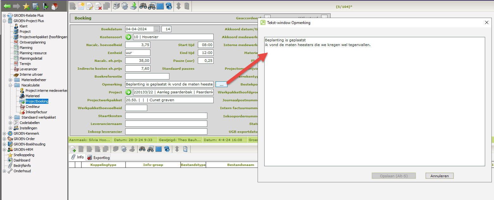Toggle the Geaccordeerd checkbox
The width and height of the screenshot is (494, 200).
point(267,18)
